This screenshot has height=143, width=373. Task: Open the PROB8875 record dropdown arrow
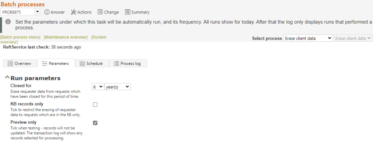tap(38, 12)
